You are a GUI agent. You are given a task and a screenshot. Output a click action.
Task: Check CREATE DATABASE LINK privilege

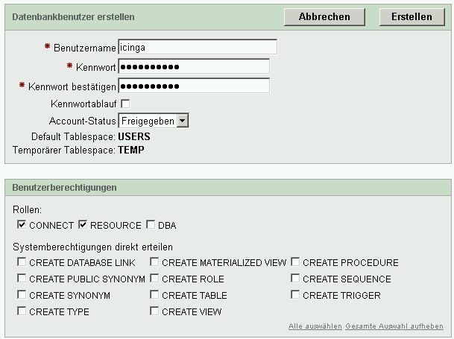(x=22, y=262)
